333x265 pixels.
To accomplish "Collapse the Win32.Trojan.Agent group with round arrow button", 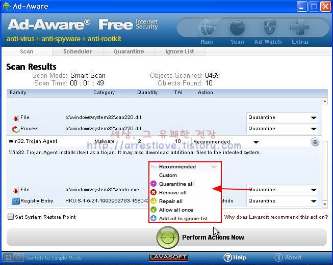I will pos(315,142).
